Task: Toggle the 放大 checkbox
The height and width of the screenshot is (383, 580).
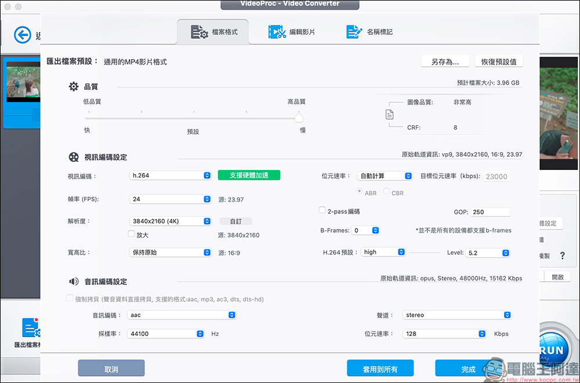Action: pos(132,234)
